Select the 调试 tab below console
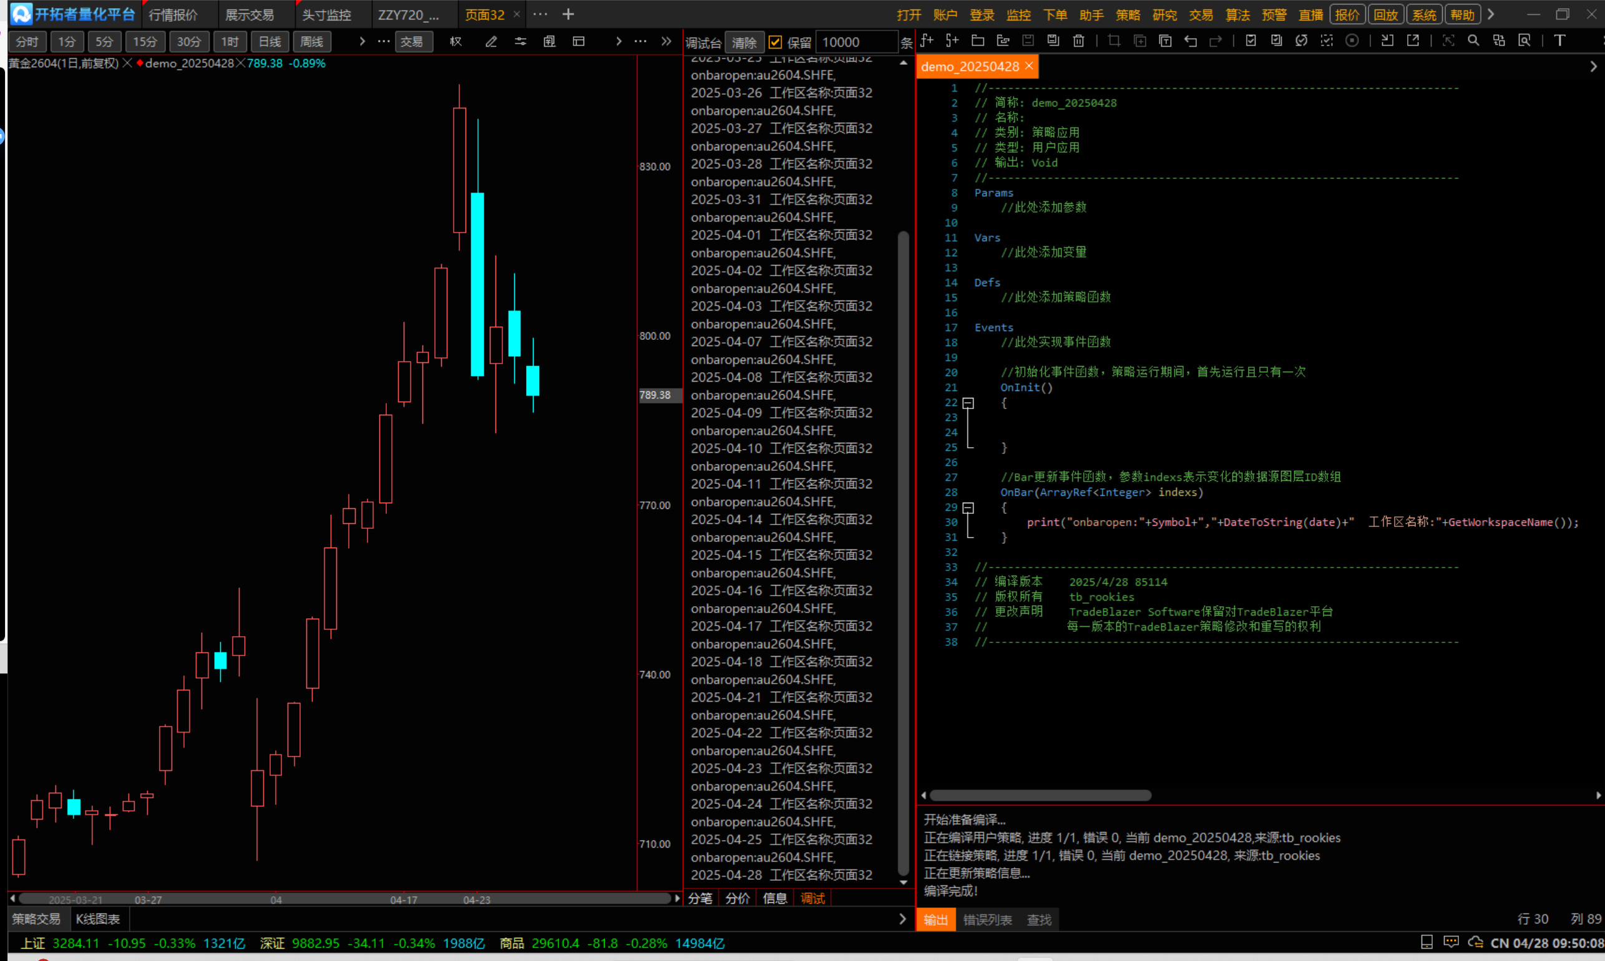This screenshot has width=1605, height=961. pos(812,898)
